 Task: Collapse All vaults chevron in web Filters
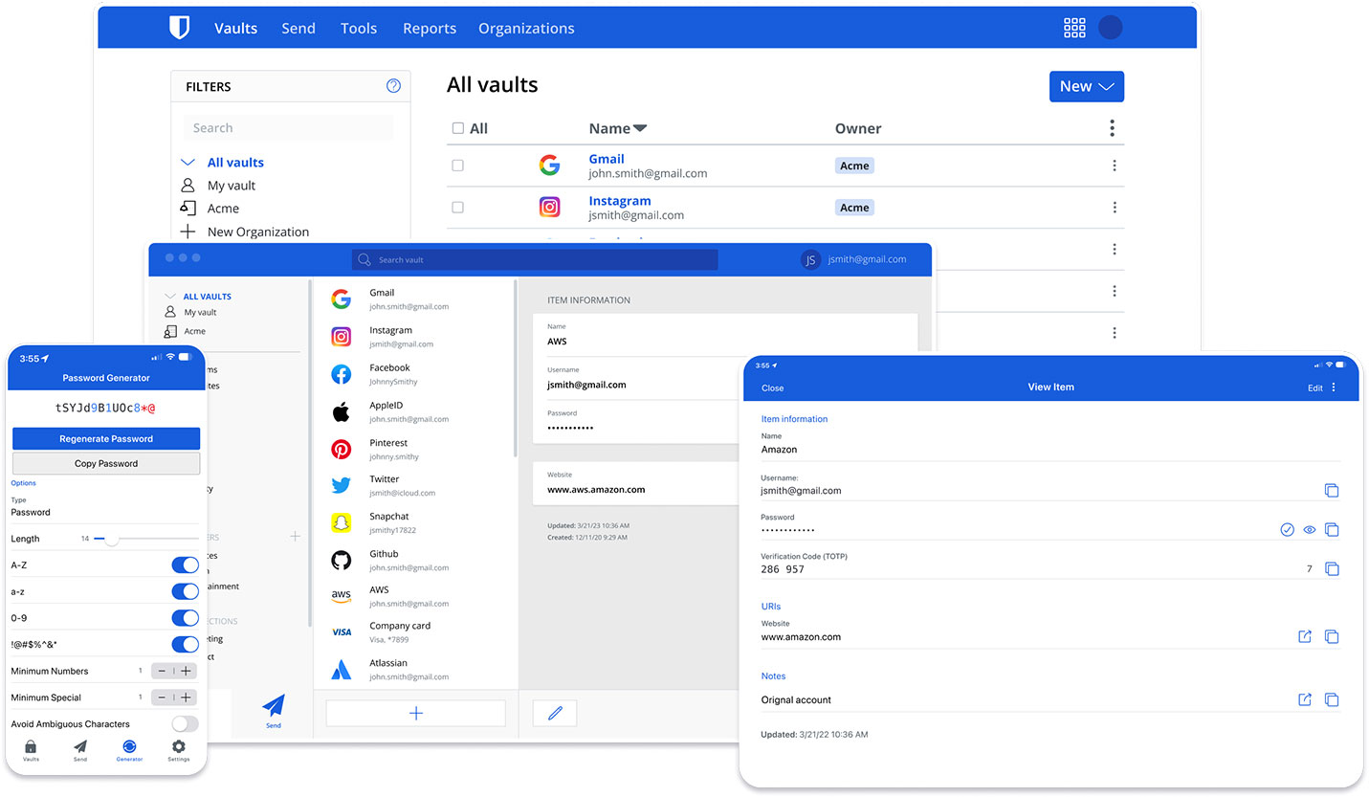click(x=188, y=163)
